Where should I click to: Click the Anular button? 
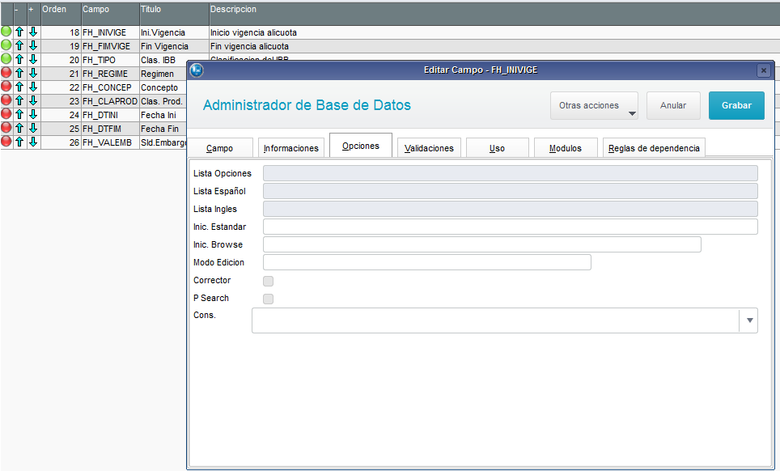point(673,105)
